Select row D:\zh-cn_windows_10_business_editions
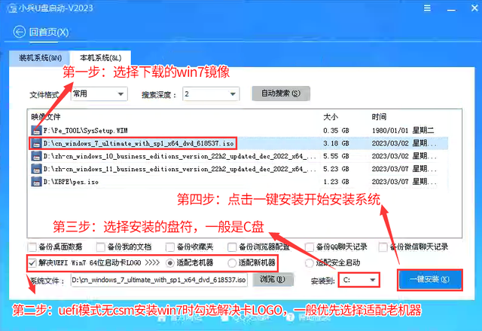This screenshot has width=482, height=331. (239, 156)
